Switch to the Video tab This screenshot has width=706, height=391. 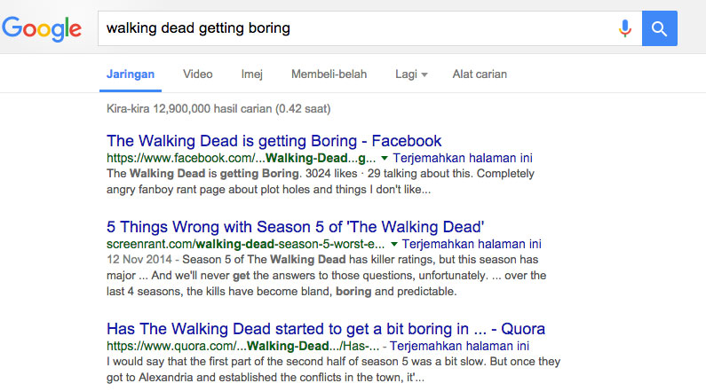point(198,74)
